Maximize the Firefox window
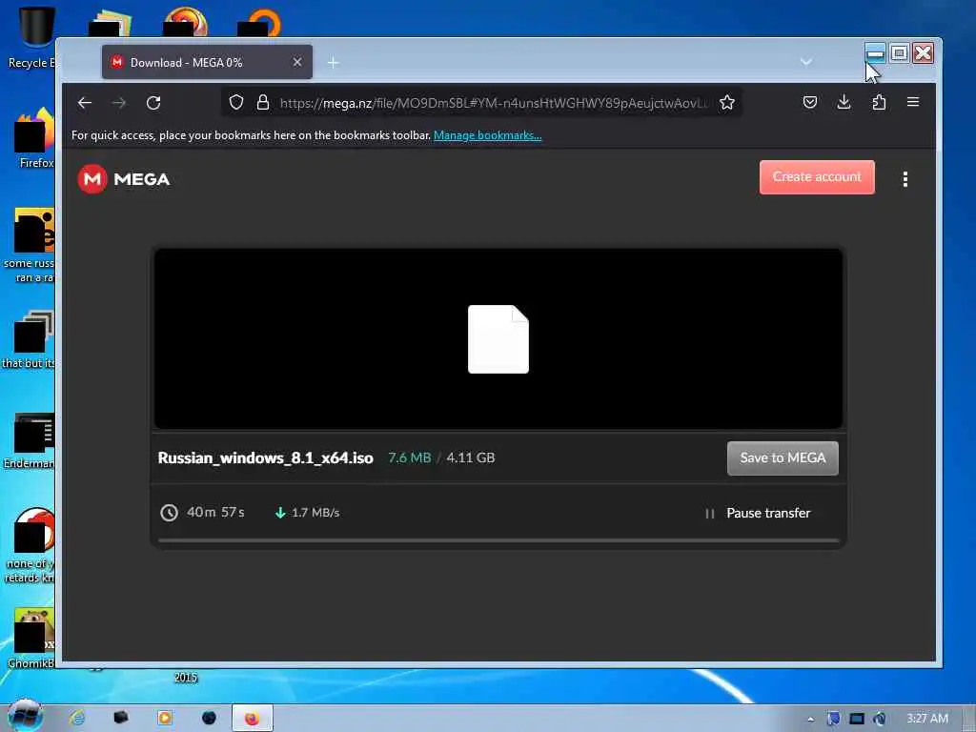 point(899,53)
